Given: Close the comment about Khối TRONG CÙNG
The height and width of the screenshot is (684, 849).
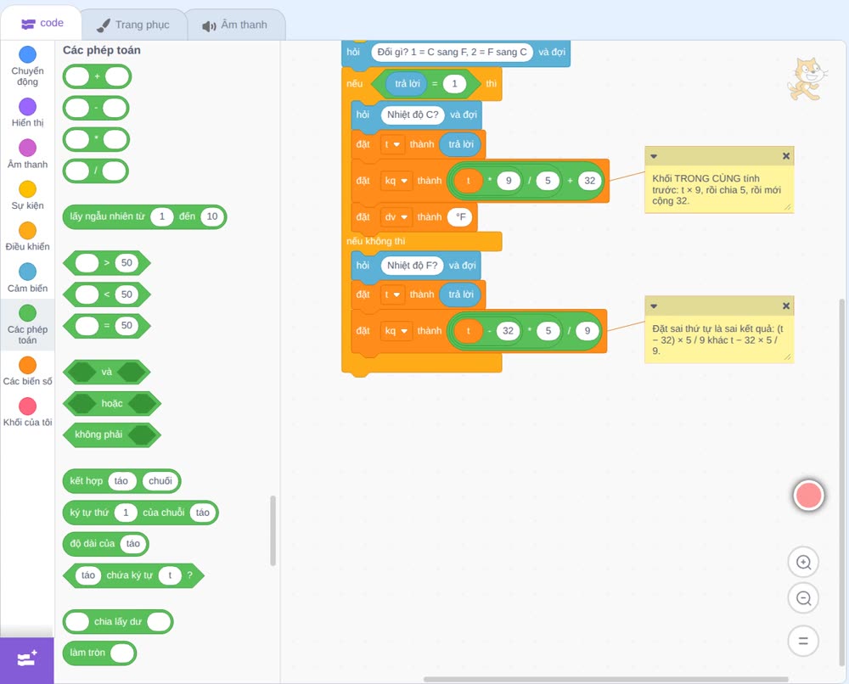Looking at the screenshot, I should pos(786,156).
